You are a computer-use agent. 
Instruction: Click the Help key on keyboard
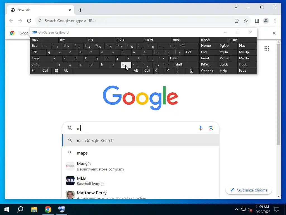(228, 71)
